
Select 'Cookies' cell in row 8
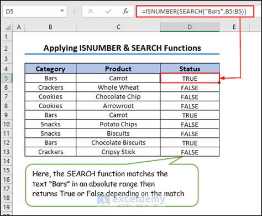[x=50, y=106]
